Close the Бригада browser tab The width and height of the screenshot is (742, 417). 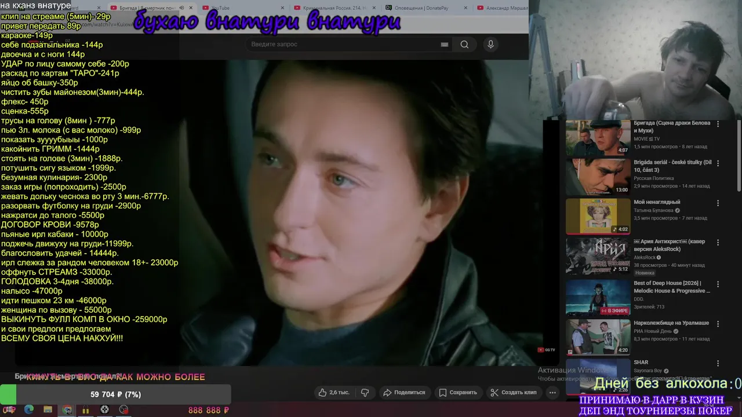click(x=191, y=8)
